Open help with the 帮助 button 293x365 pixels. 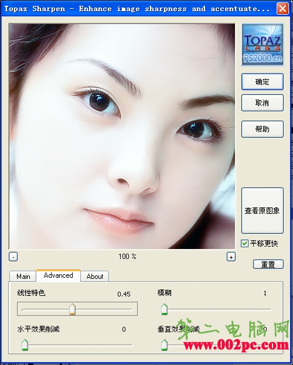click(263, 129)
